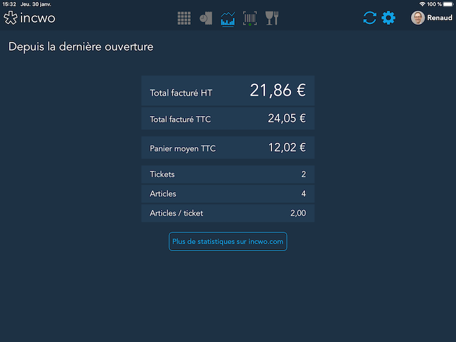Open the product grid view icon
Screen dimensions: 456x342
point(184,18)
